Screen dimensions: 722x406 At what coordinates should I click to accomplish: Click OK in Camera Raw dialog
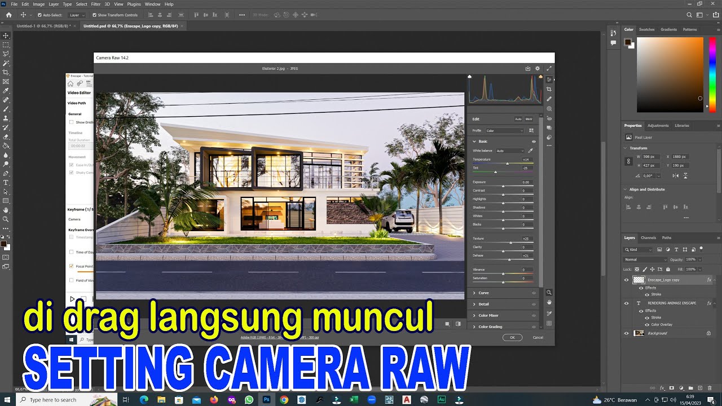[512, 337]
